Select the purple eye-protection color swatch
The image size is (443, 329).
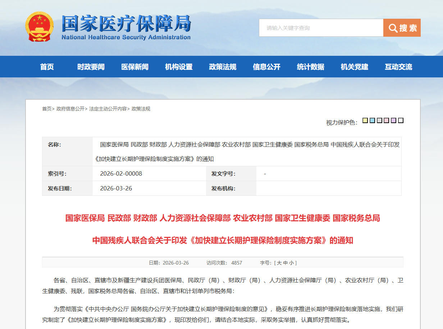click(x=393, y=121)
